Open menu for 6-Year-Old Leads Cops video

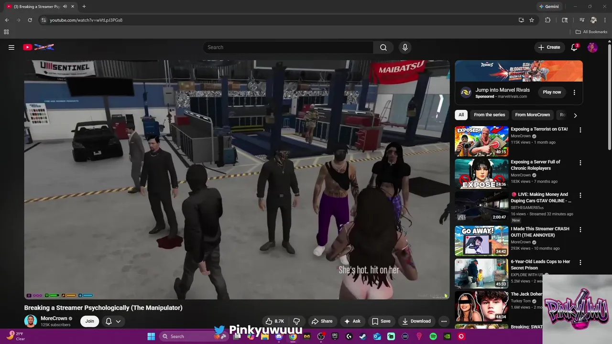coord(580,263)
